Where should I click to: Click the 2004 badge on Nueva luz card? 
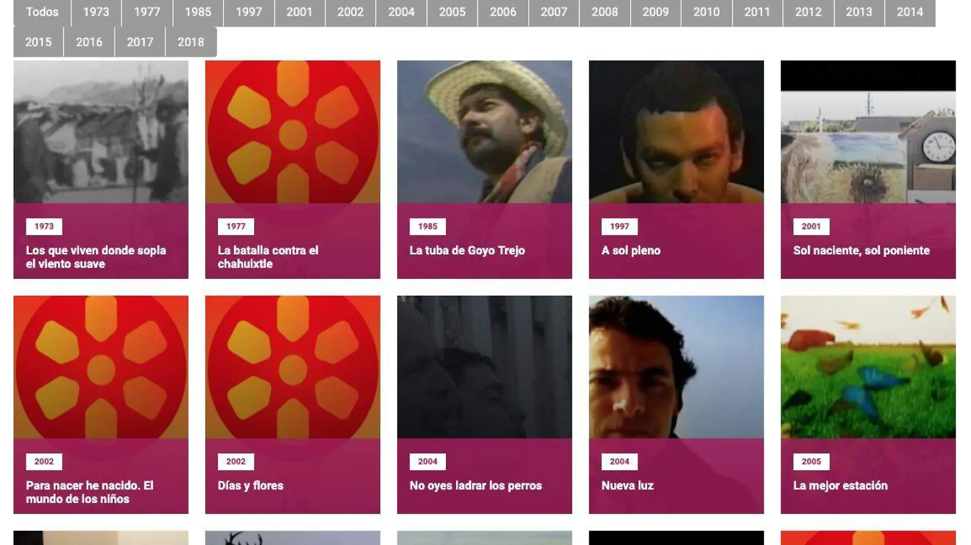(x=619, y=461)
